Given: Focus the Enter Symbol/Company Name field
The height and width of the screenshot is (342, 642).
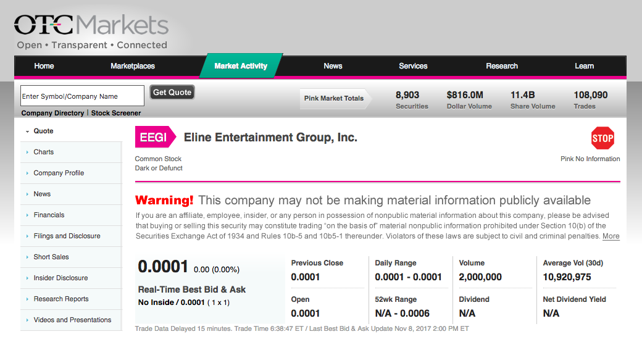Looking at the screenshot, I should click(82, 96).
